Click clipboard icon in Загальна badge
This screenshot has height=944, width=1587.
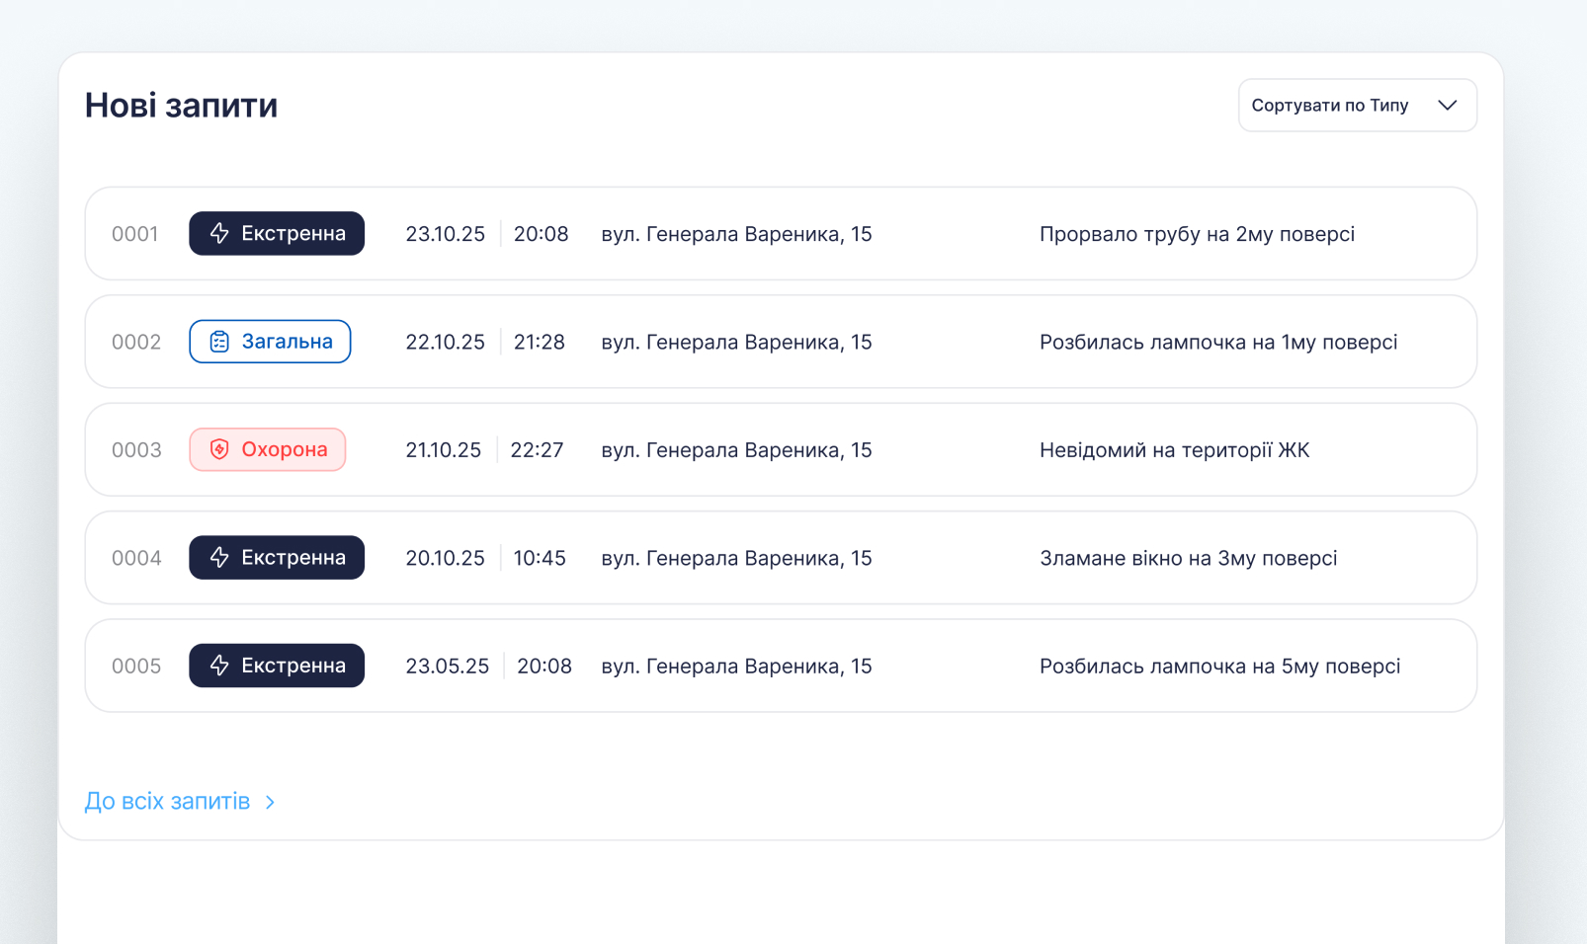click(219, 342)
